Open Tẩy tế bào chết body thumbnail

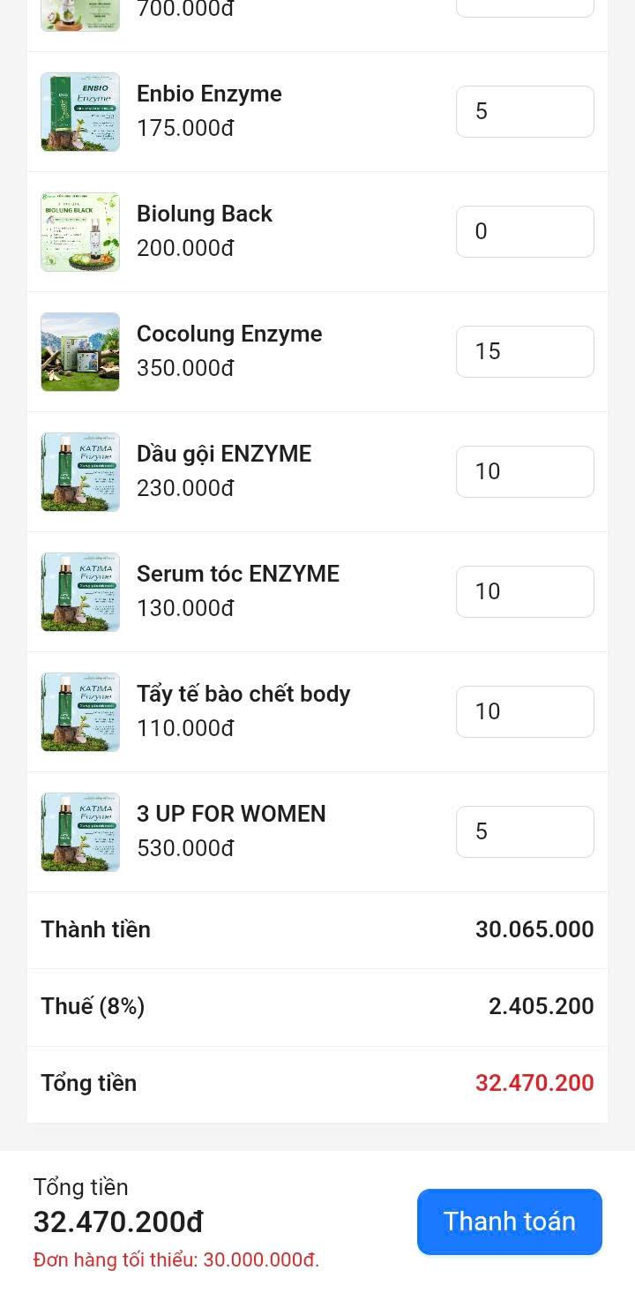point(80,712)
